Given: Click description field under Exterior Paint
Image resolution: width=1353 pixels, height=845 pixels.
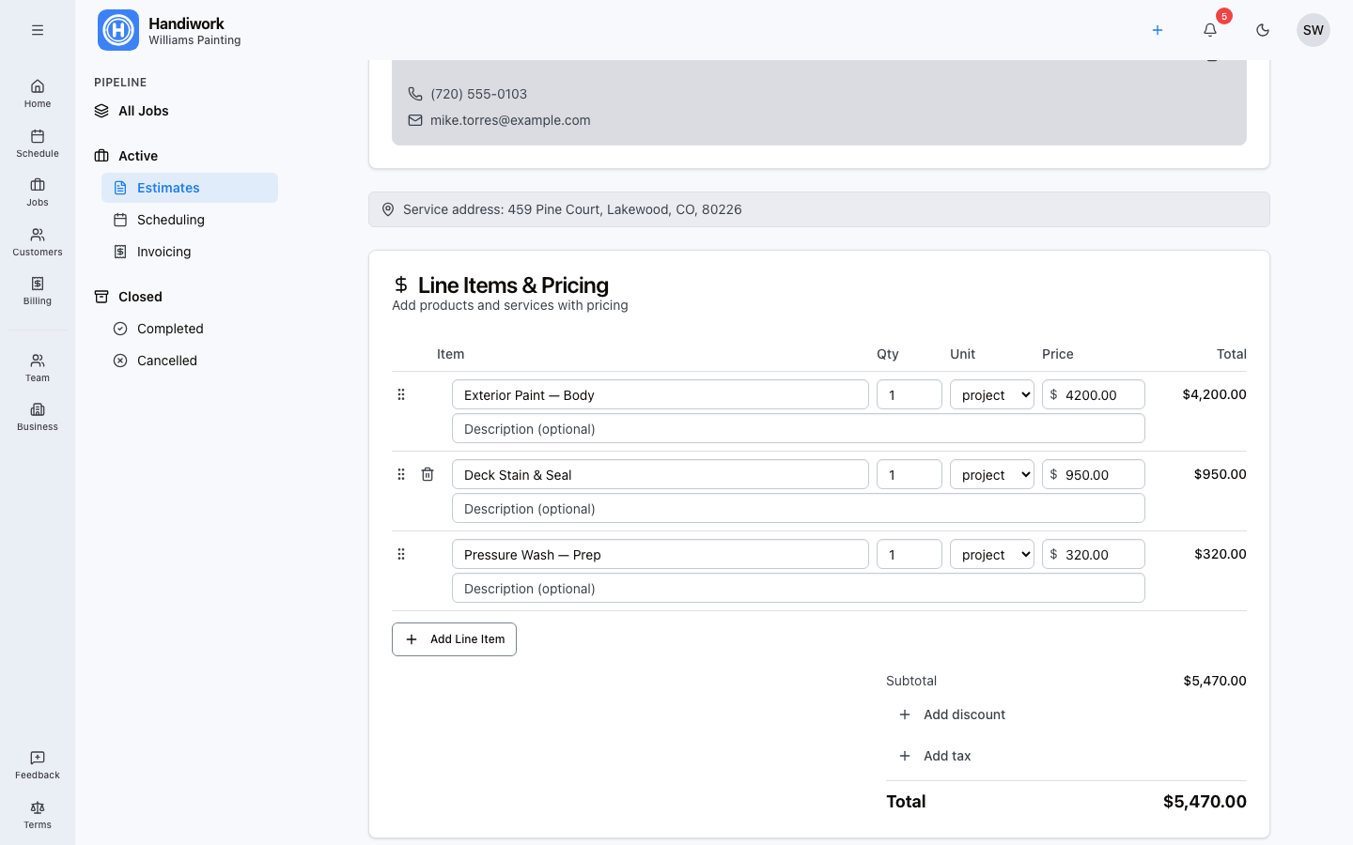Looking at the screenshot, I should [x=799, y=428].
